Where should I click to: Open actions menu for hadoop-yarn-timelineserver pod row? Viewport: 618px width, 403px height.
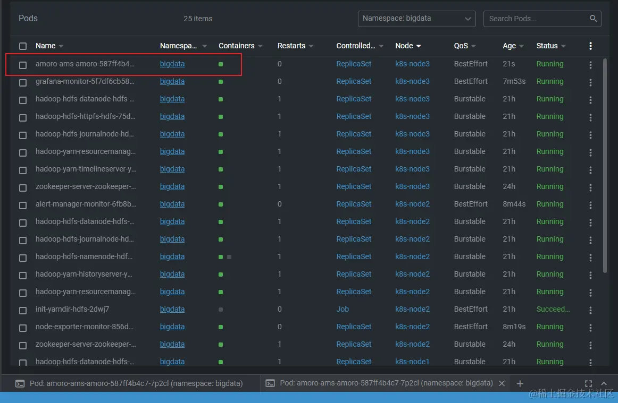click(590, 170)
